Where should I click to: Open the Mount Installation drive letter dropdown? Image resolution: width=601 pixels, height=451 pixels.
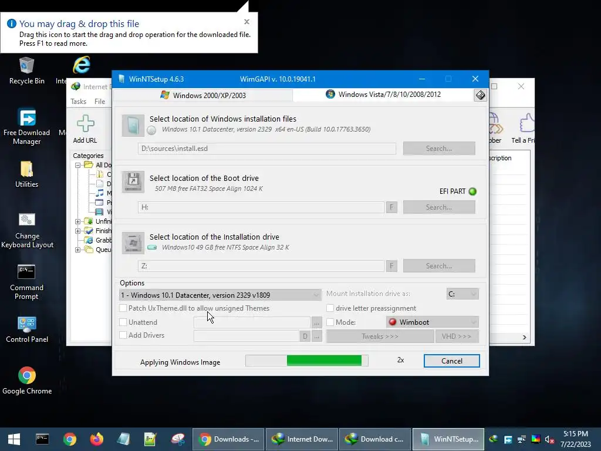click(x=462, y=294)
